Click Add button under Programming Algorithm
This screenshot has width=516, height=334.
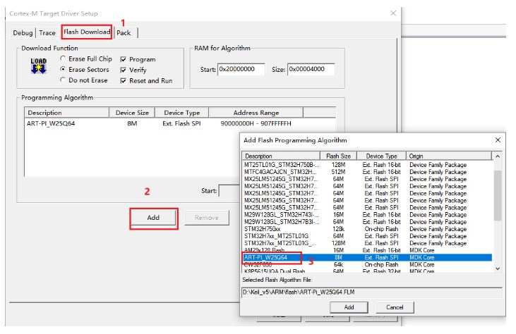click(x=153, y=218)
